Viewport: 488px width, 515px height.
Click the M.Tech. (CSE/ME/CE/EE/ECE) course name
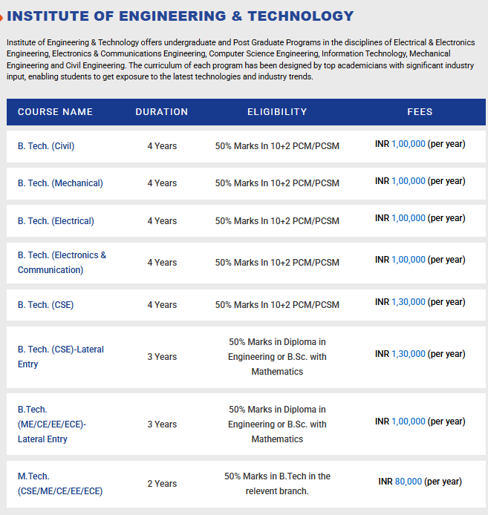60,484
